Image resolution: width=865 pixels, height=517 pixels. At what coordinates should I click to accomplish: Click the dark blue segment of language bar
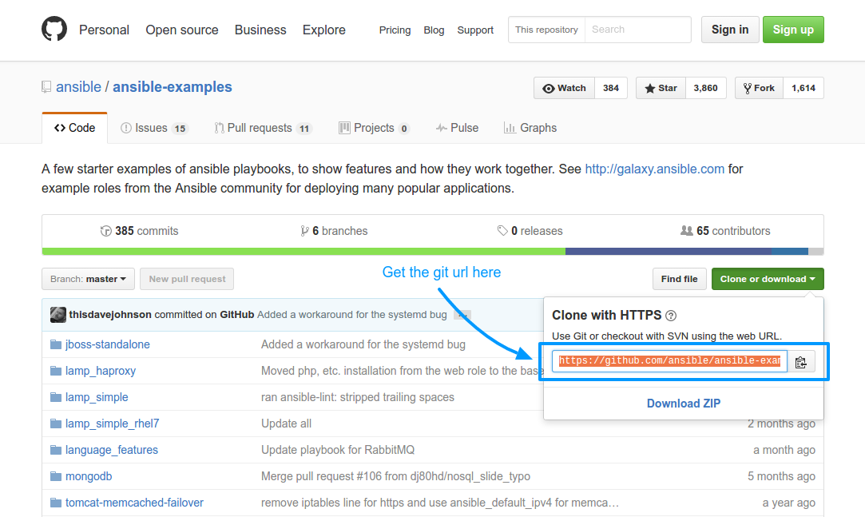point(669,252)
